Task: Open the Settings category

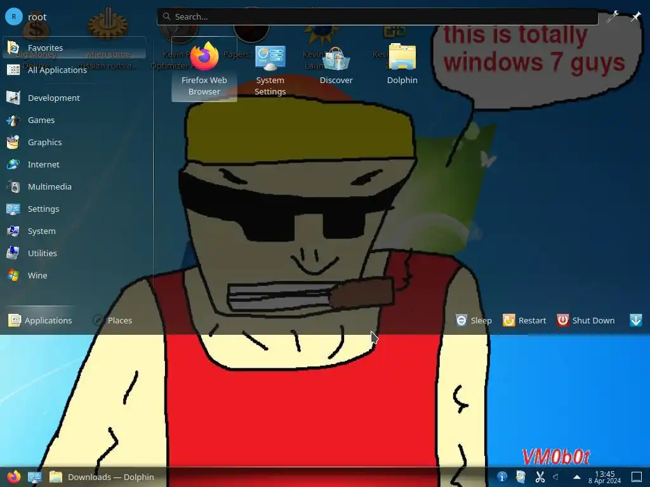Action: pyautogui.click(x=74, y=209)
